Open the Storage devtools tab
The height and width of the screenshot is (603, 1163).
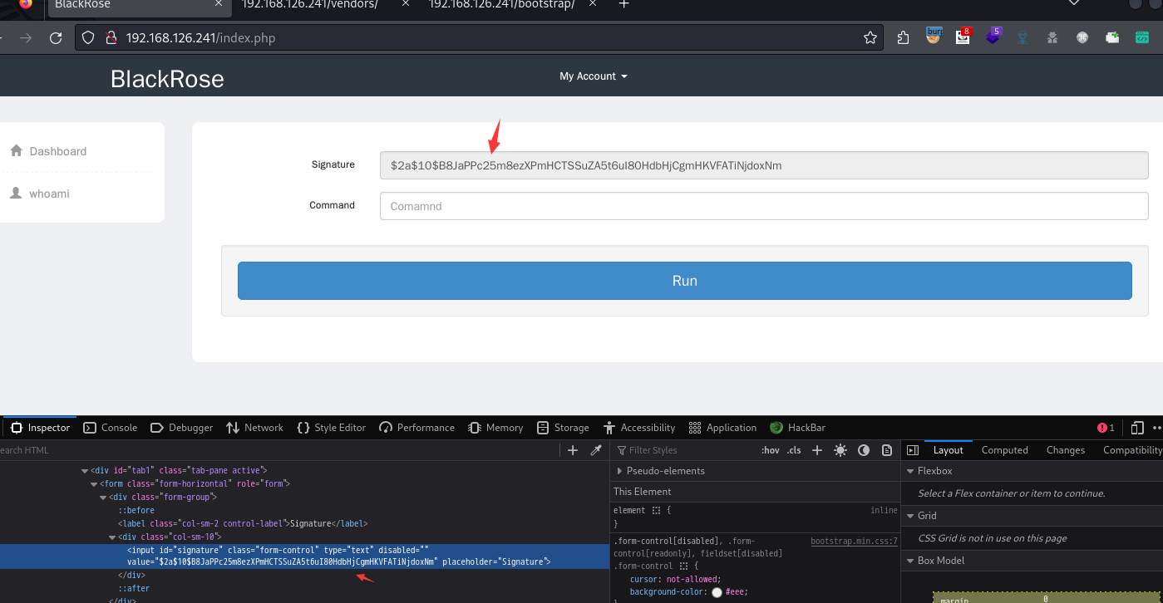tap(563, 428)
